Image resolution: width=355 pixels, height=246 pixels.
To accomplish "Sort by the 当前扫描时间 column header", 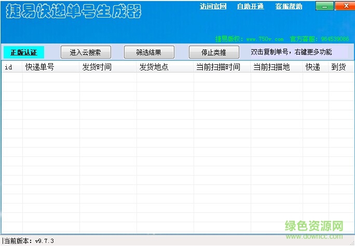I will tap(222, 67).
